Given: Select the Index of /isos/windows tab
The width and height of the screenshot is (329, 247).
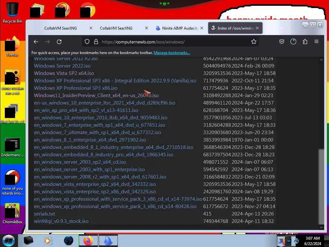Looking at the screenshot, I should (235, 28).
